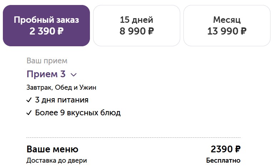This screenshot has height=168, width=273.
Task: Select the Пробный заказ plan tab
Action: point(46,26)
